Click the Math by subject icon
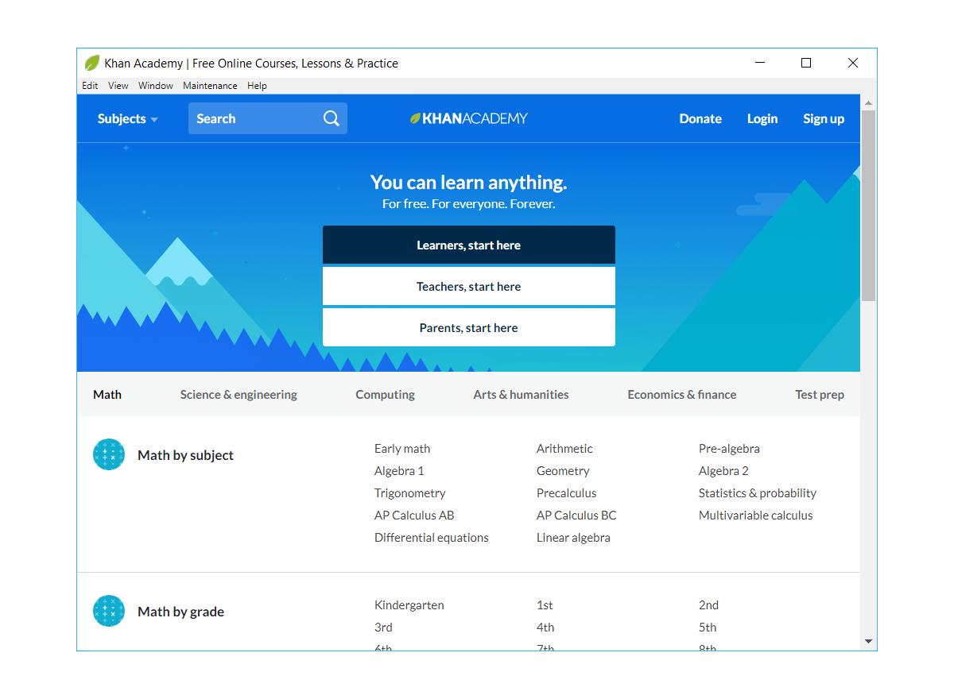The width and height of the screenshot is (954, 699). [109, 454]
